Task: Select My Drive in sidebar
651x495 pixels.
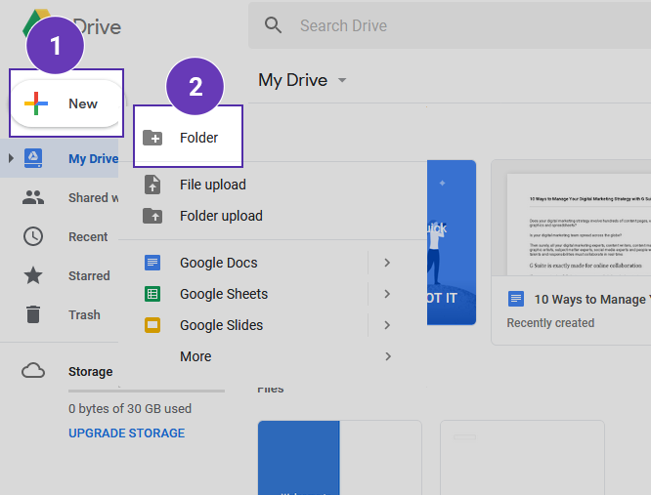Action: 59,158
